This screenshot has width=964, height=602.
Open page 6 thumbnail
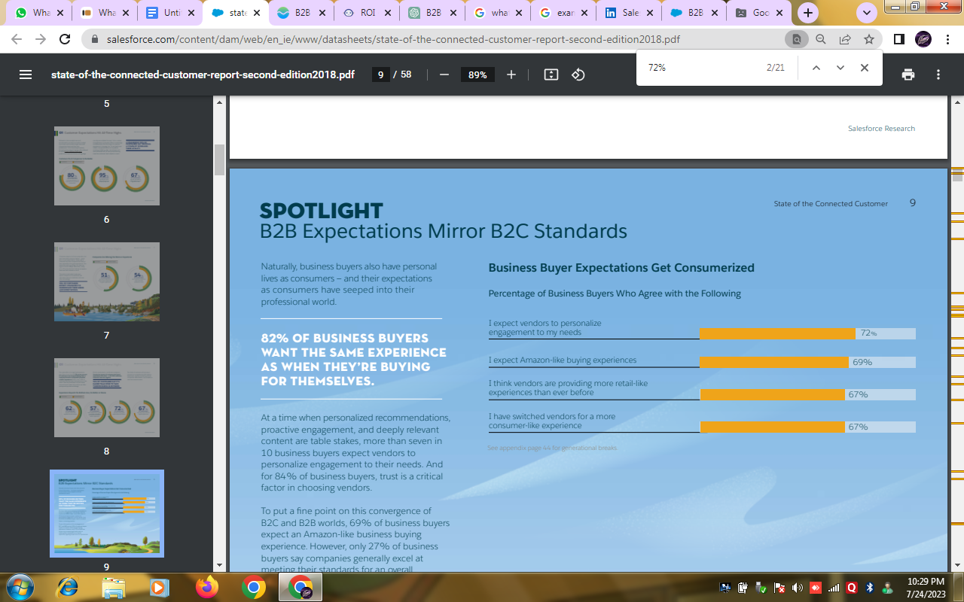coord(107,166)
